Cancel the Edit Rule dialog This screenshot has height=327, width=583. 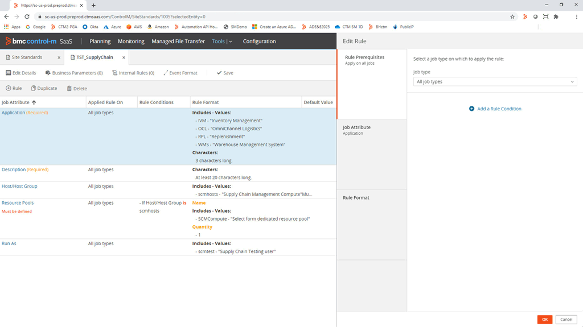566,320
